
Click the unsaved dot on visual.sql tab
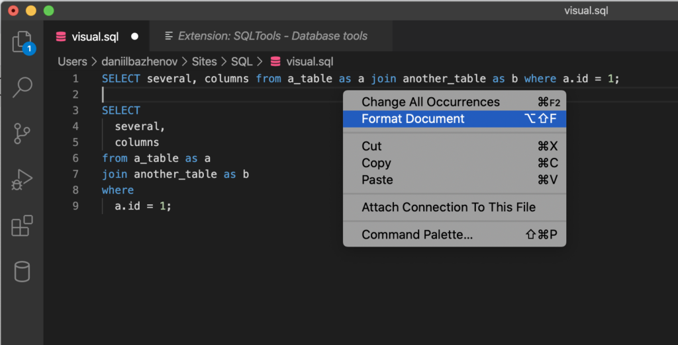[x=134, y=37]
